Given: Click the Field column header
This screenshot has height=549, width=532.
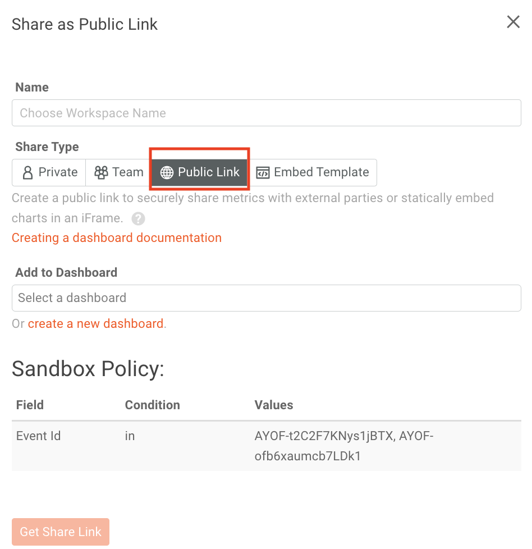Looking at the screenshot, I should coord(30,405).
